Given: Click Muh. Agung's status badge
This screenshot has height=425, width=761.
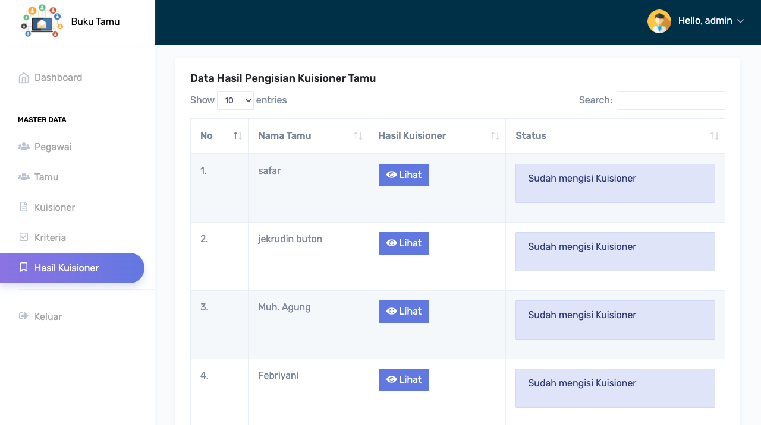Looking at the screenshot, I should tap(615, 320).
